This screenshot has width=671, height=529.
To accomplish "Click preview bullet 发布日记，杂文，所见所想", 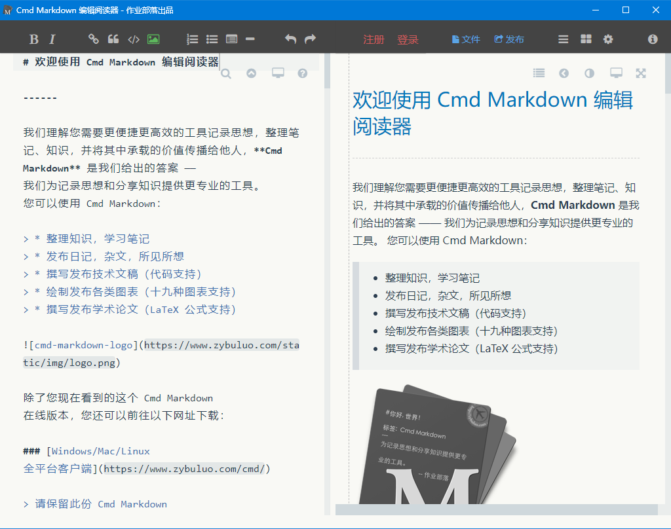I will tap(448, 296).
